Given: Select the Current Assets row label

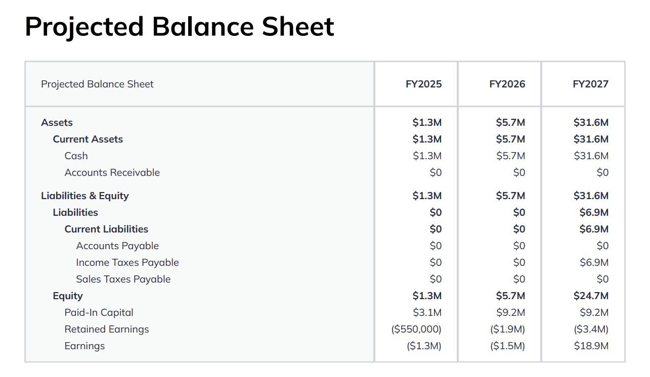Looking at the screenshot, I should pyautogui.click(x=88, y=139).
